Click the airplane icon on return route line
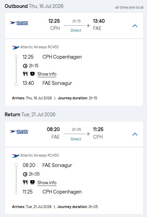This screenshot has height=217, width=147. point(88,134)
